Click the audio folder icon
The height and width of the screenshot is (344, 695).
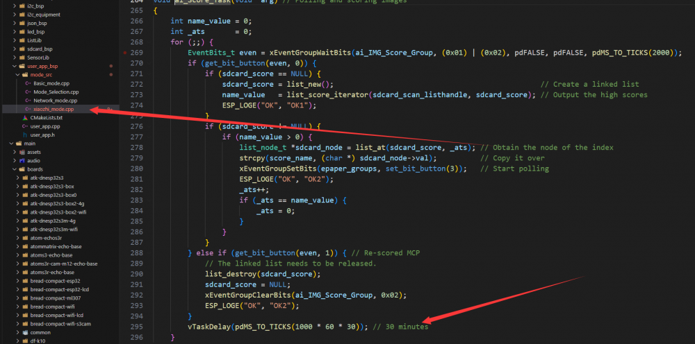(22, 160)
